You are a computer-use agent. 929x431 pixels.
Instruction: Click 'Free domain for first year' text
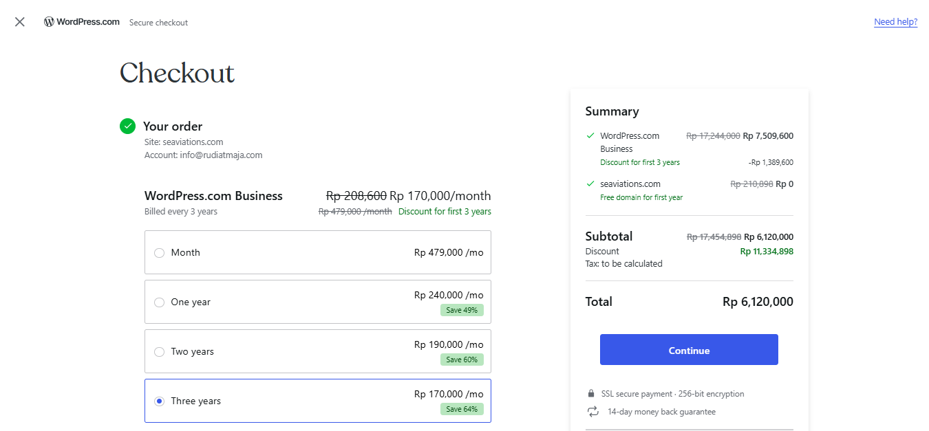(641, 197)
